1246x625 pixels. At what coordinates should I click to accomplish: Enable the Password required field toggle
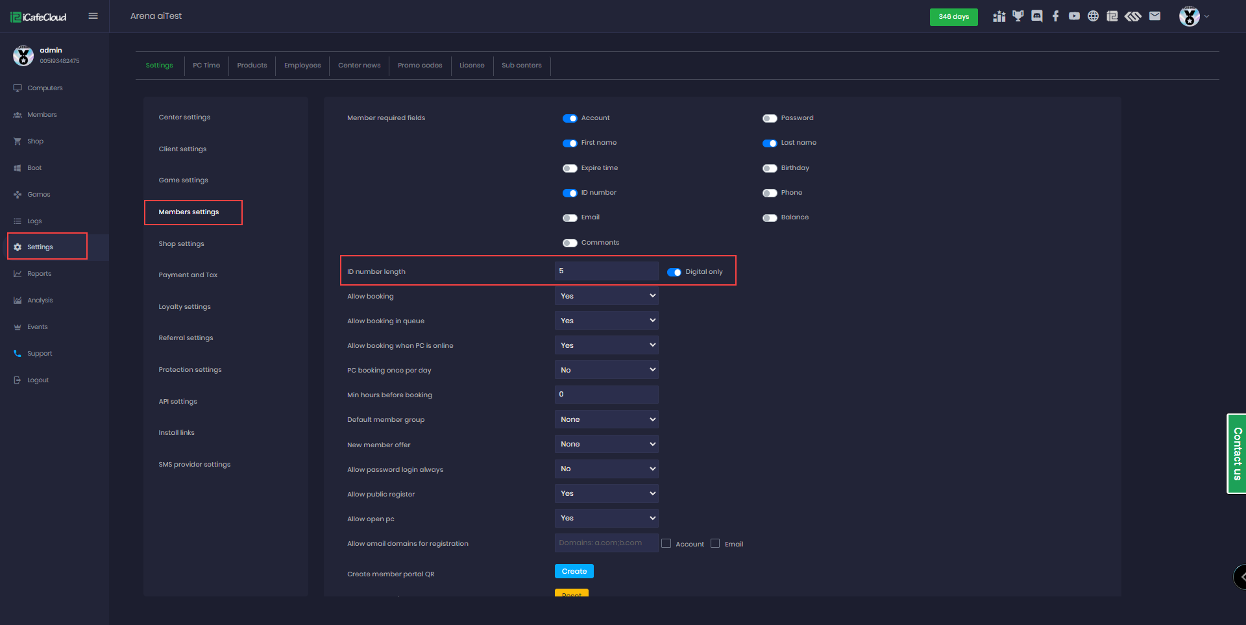(770, 118)
